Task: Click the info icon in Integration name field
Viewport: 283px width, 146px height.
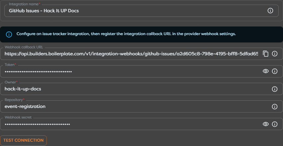Action: click(270, 11)
